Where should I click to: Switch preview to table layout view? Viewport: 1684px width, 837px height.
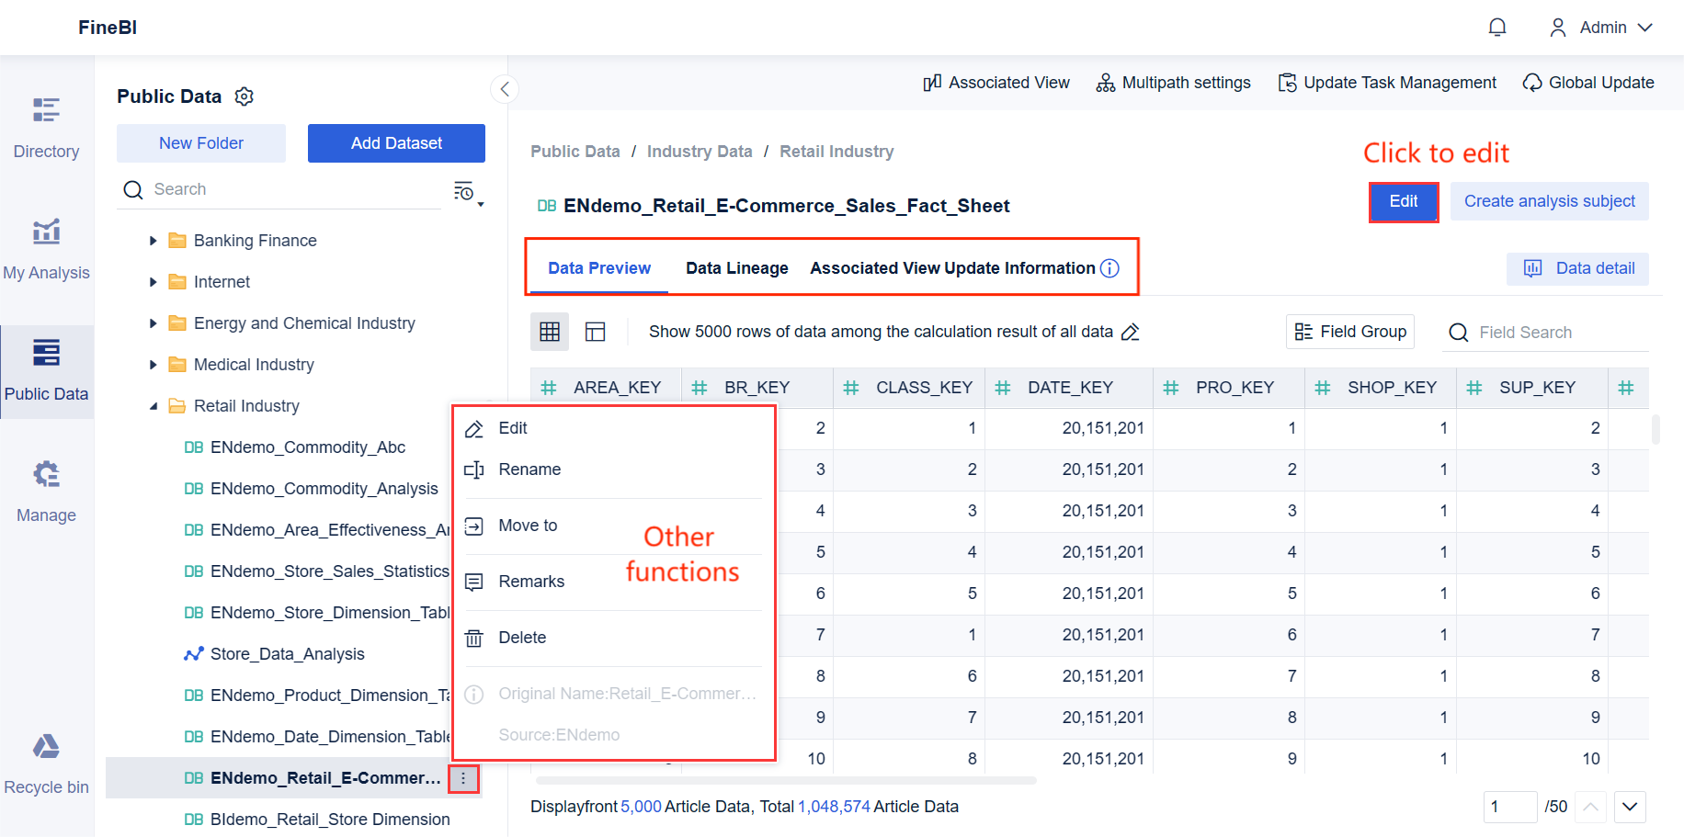[596, 332]
